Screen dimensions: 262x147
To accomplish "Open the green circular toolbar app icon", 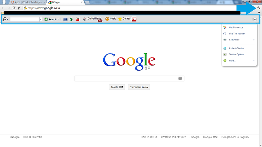I will [x=71, y=19].
